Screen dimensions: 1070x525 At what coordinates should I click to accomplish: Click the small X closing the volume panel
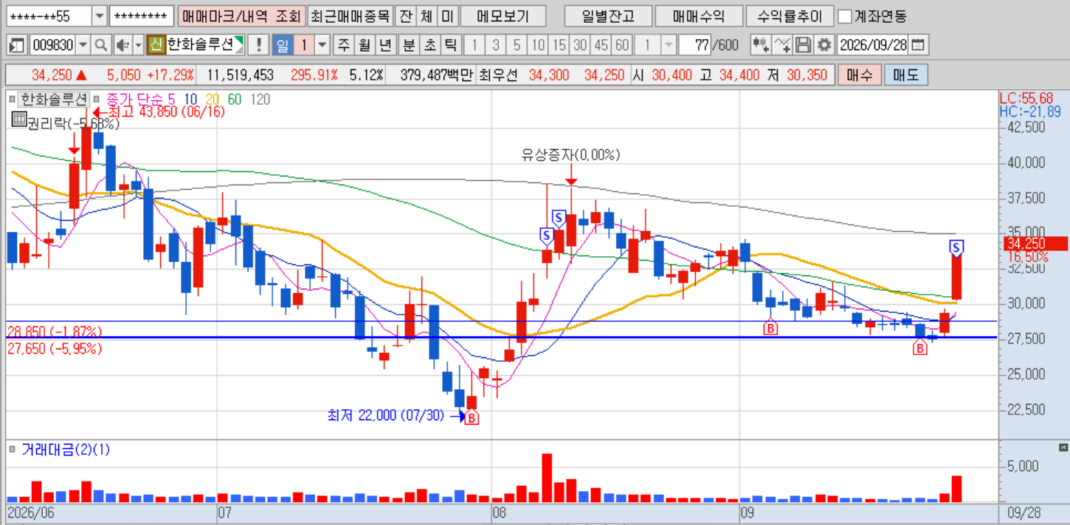(x=1063, y=448)
